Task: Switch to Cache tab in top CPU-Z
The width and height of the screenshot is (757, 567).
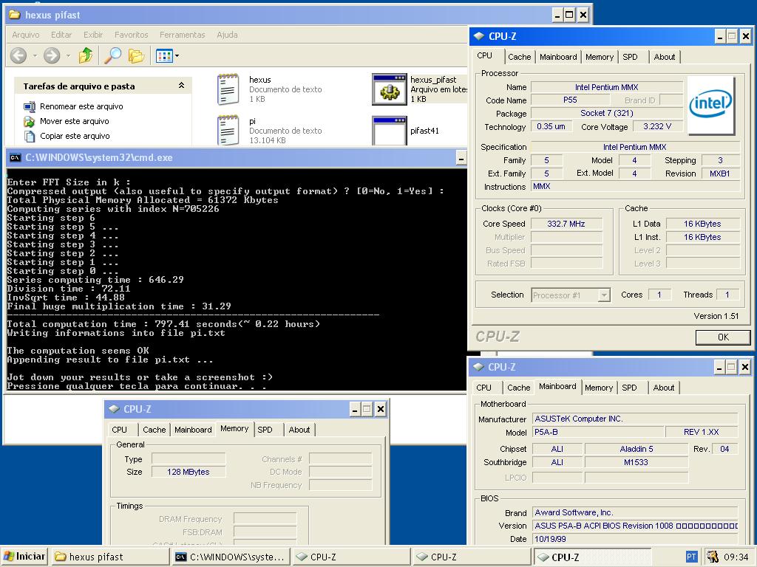Action: click(x=519, y=57)
